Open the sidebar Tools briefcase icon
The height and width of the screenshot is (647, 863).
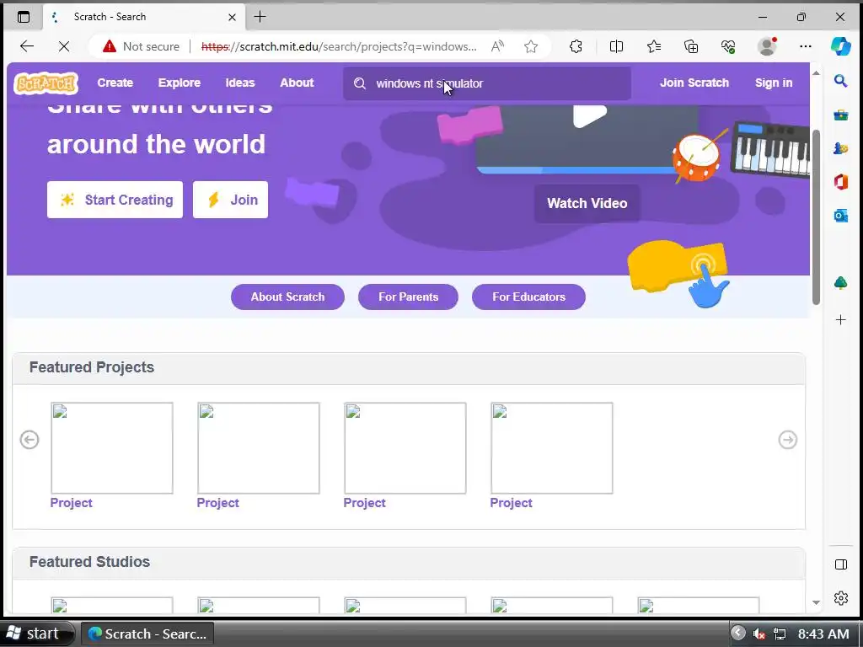click(840, 115)
